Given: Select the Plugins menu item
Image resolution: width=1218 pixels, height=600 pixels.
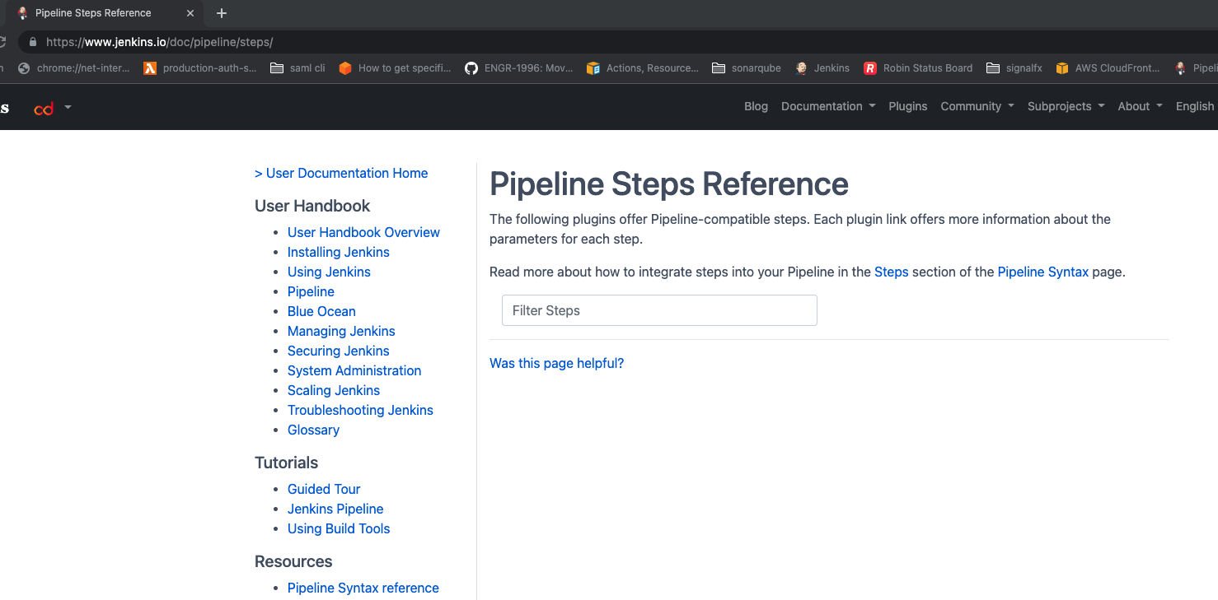Looking at the screenshot, I should [907, 106].
